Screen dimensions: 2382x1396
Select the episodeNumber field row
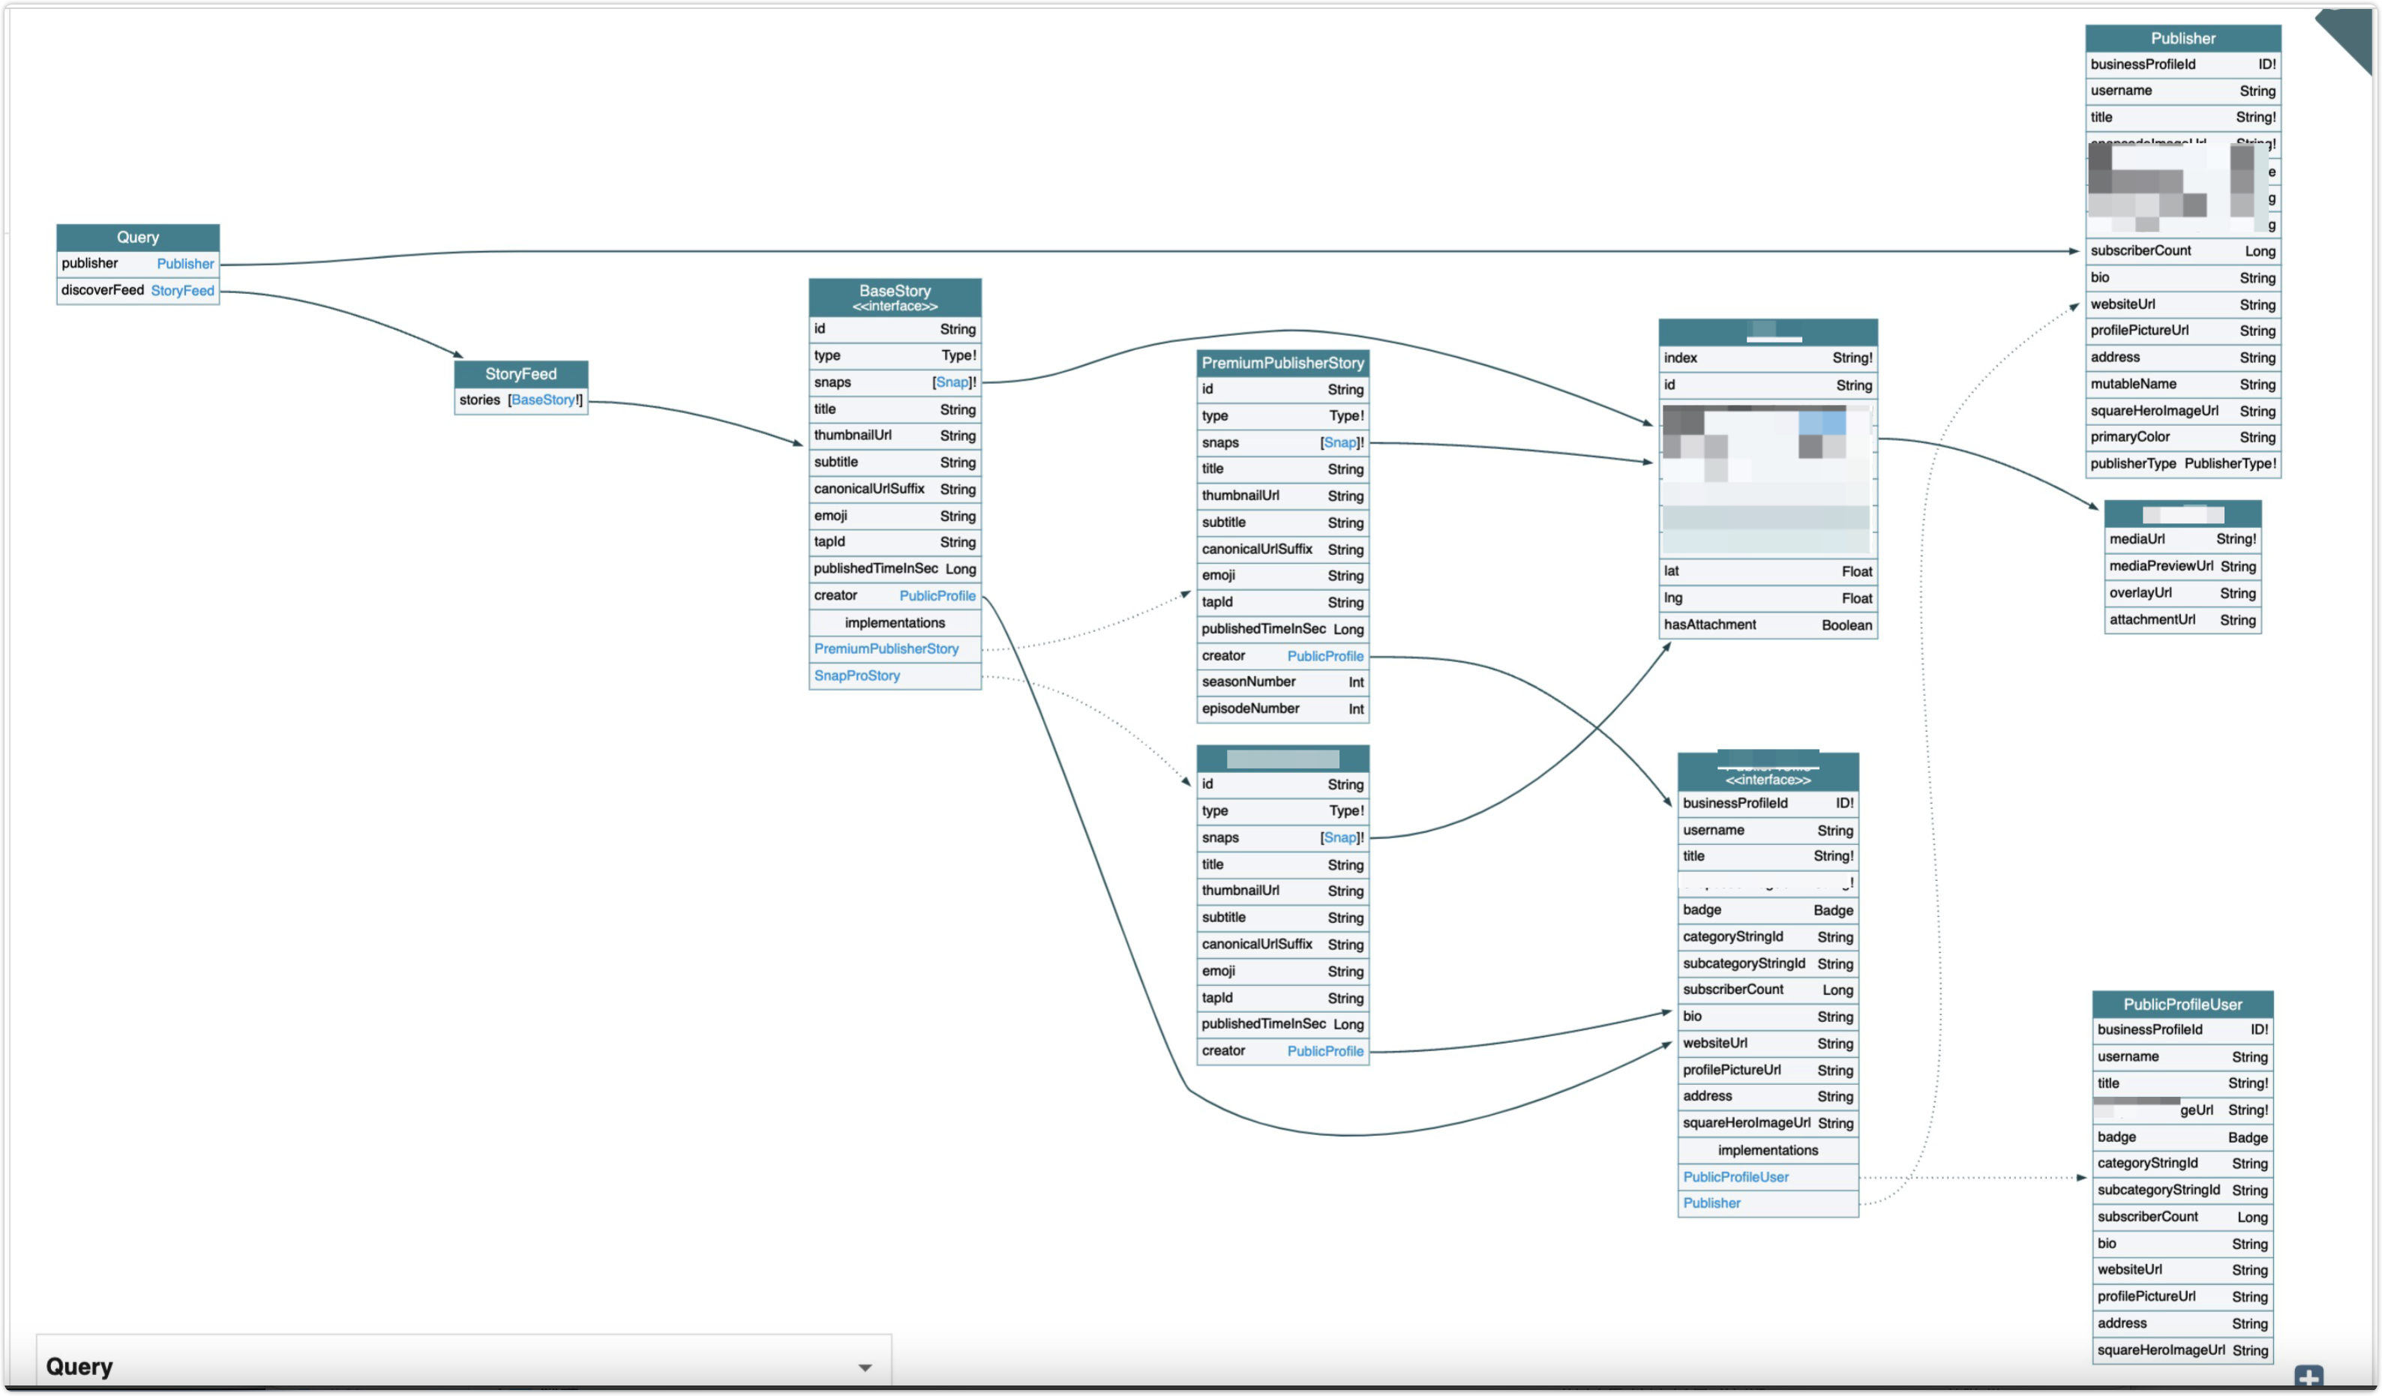pyautogui.click(x=1282, y=708)
